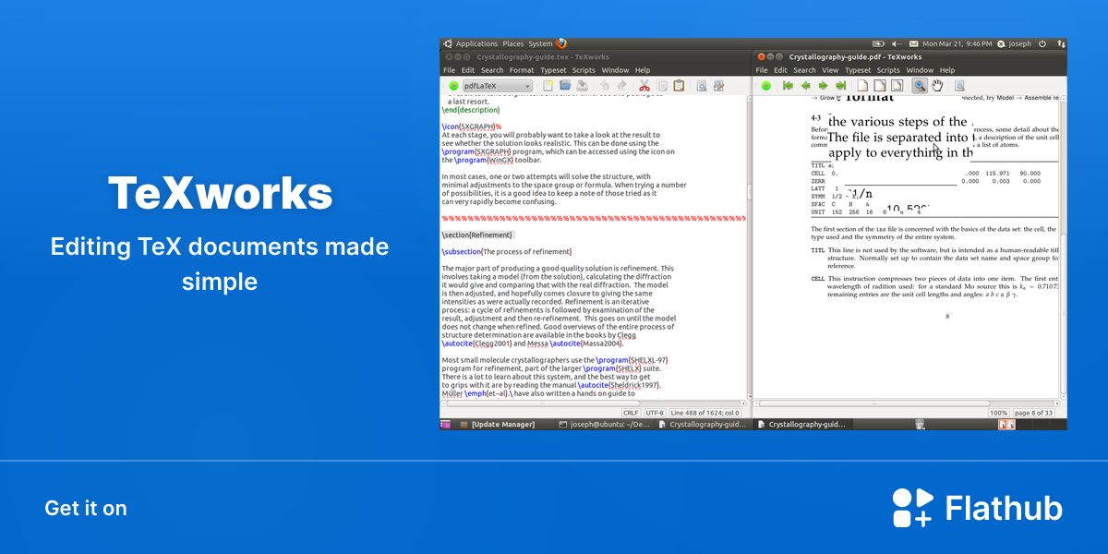
Task: Open the Help menu in PDF window
Action: pos(947,70)
